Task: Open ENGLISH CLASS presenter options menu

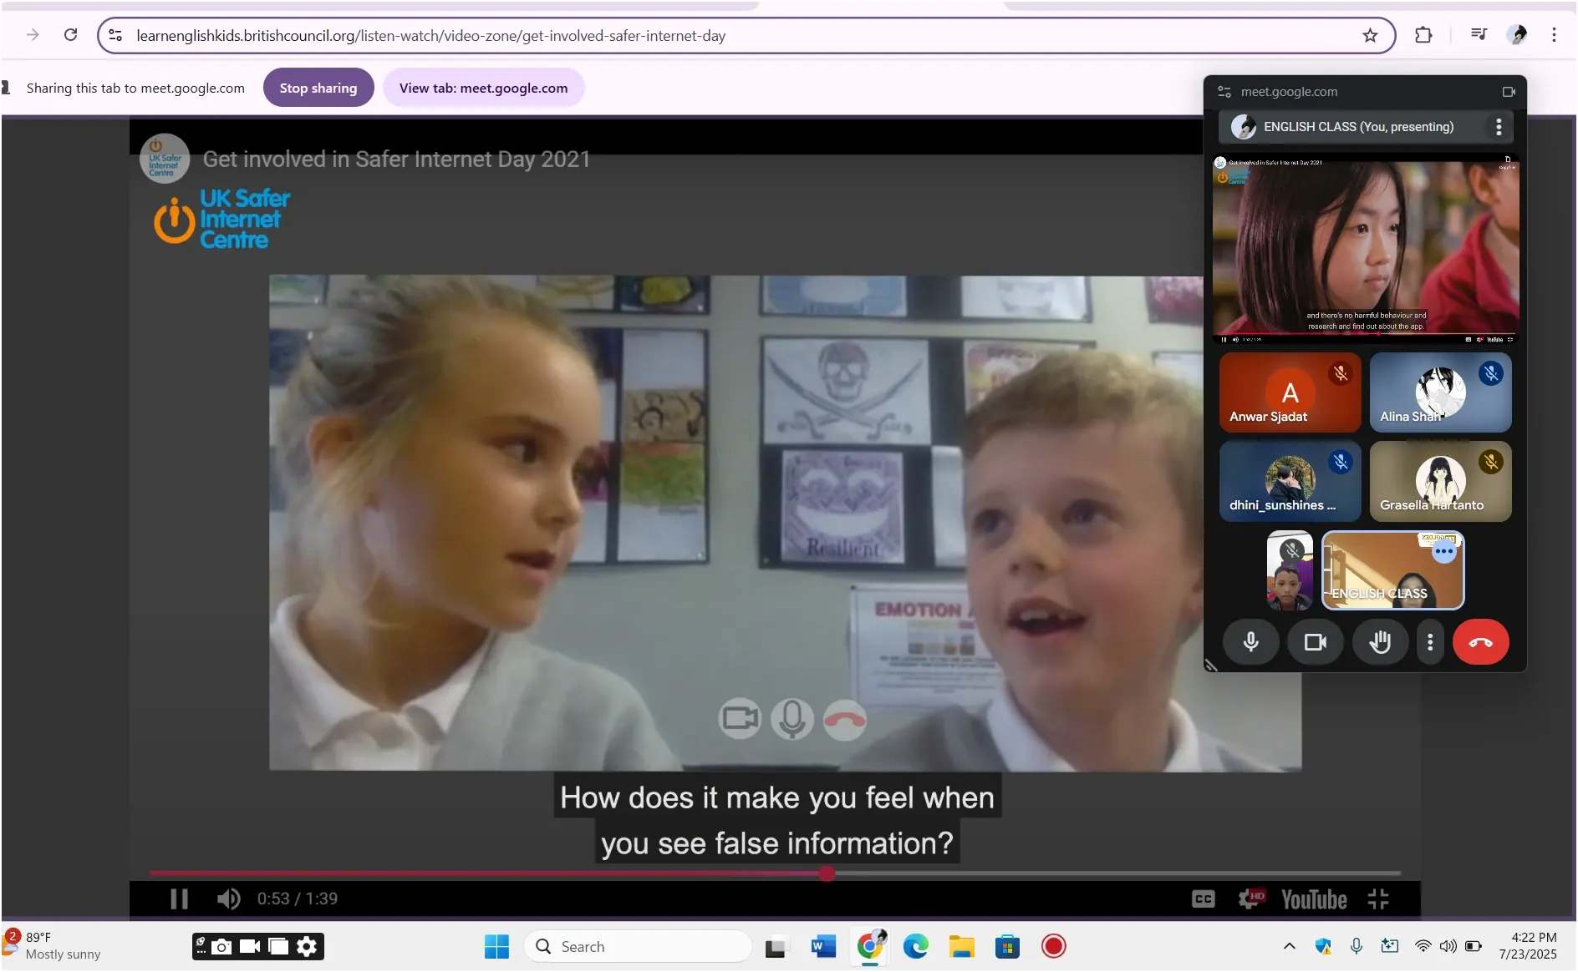Action: point(1497,127)
